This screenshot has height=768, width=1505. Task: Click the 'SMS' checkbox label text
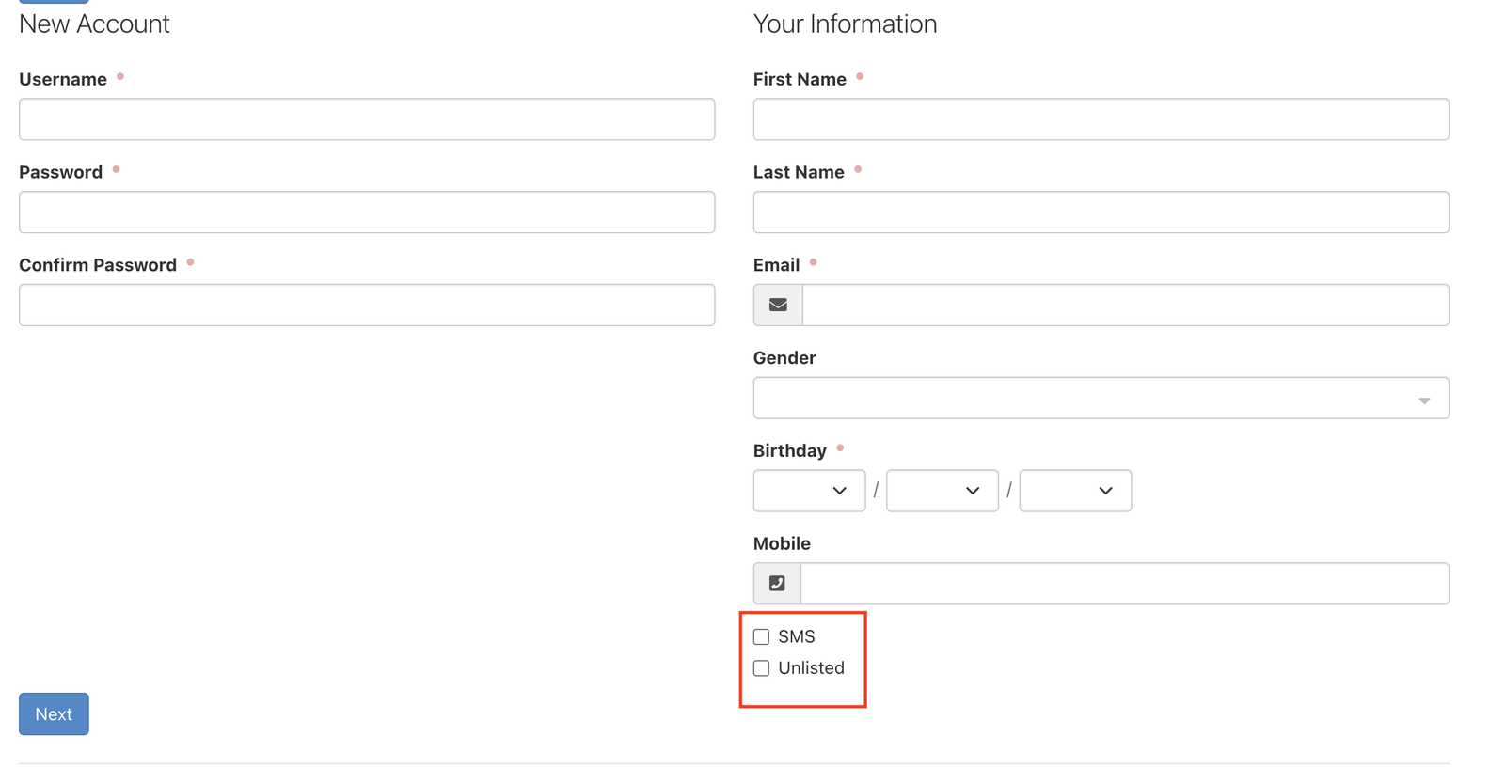pyautogui.click(x=797, y=637)
